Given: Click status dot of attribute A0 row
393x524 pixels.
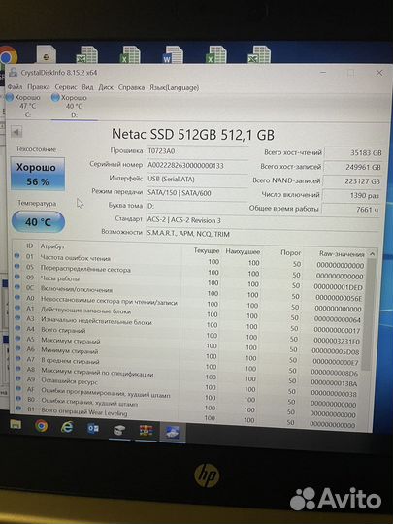Looking at the screenshot, I should click(17, 298).
